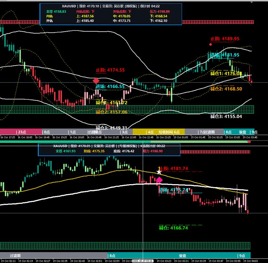
Task: Click the 减仓1: 4176.08 label
Action: (x=226, y=74)
